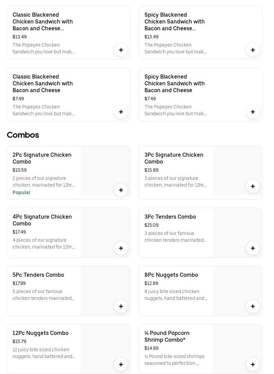The height and width of the screenshot is (374, 274).
Task: Open ¼ Pound Popcorn Shrimp Combo description
Action: pos(174,360)
